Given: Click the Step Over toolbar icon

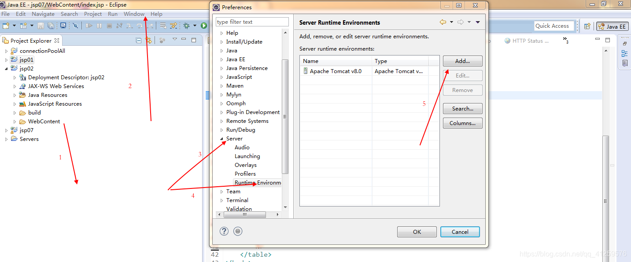Looking at the screenshot, I should (140, 26).
